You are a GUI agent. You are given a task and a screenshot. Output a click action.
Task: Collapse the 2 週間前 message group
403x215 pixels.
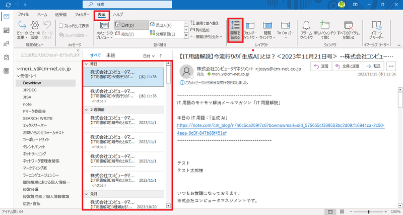coord(86,110)
